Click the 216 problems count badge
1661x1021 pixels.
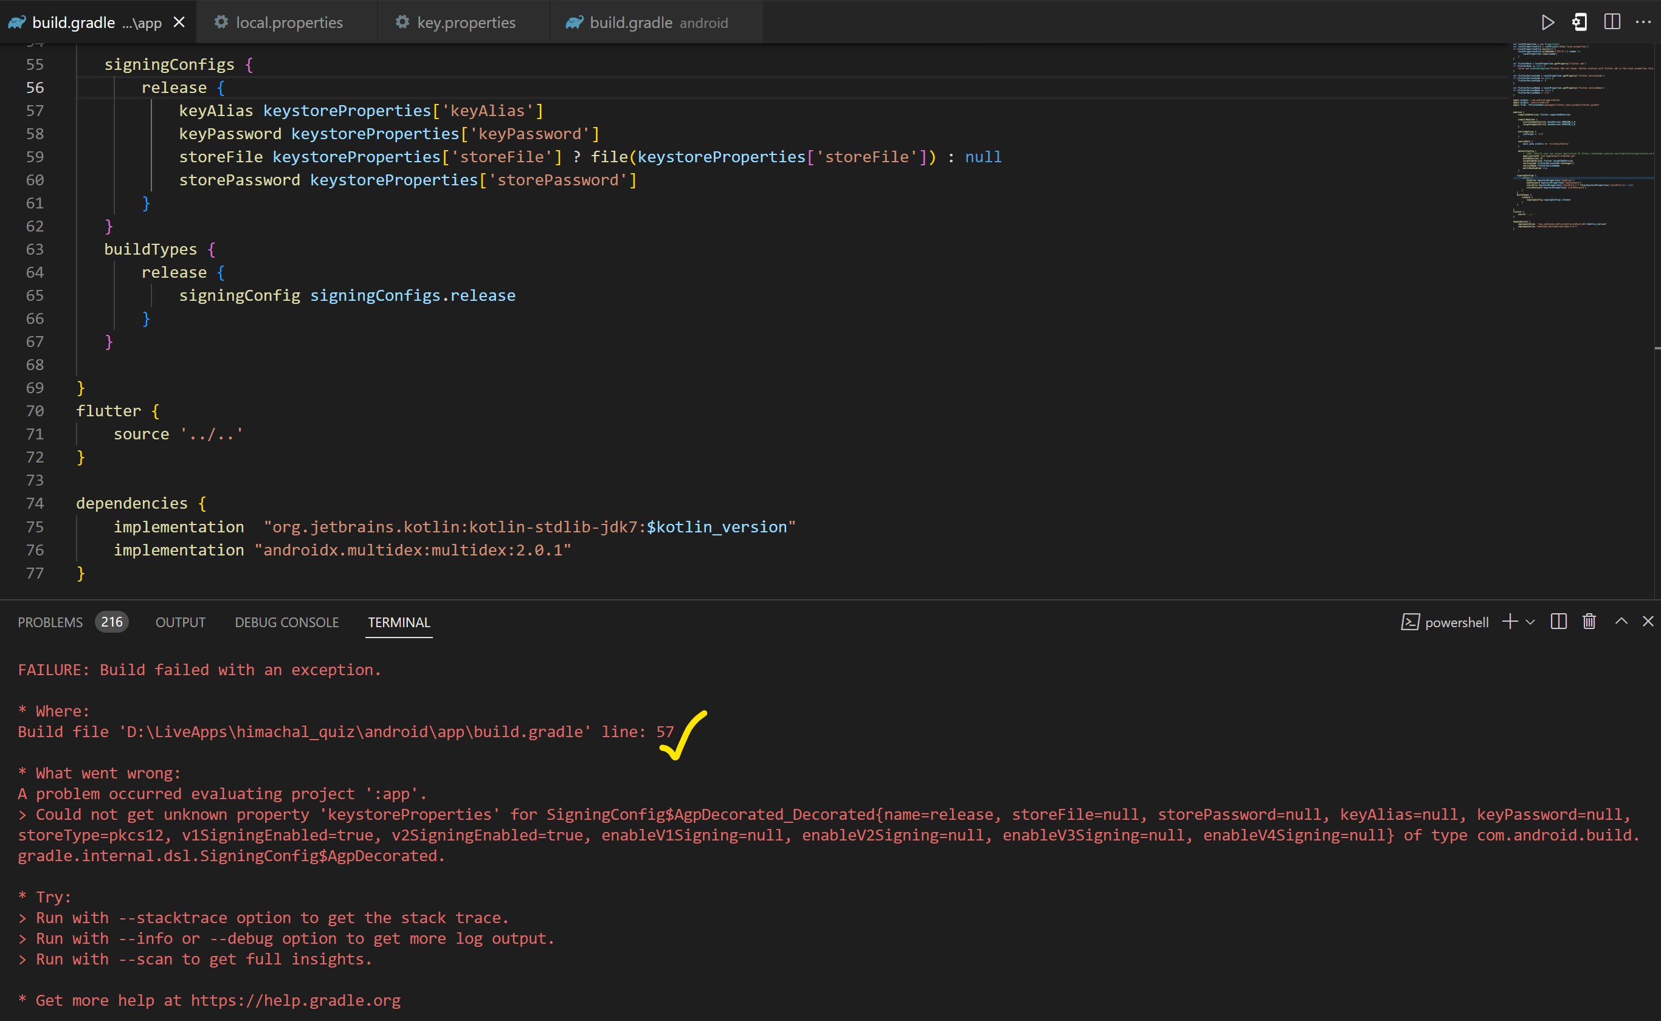pyautogui.click(x=111, y=621)
